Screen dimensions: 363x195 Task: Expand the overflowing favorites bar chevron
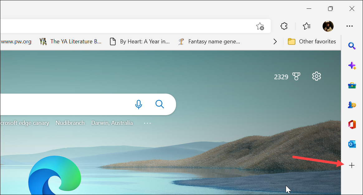tap(275, 41)
